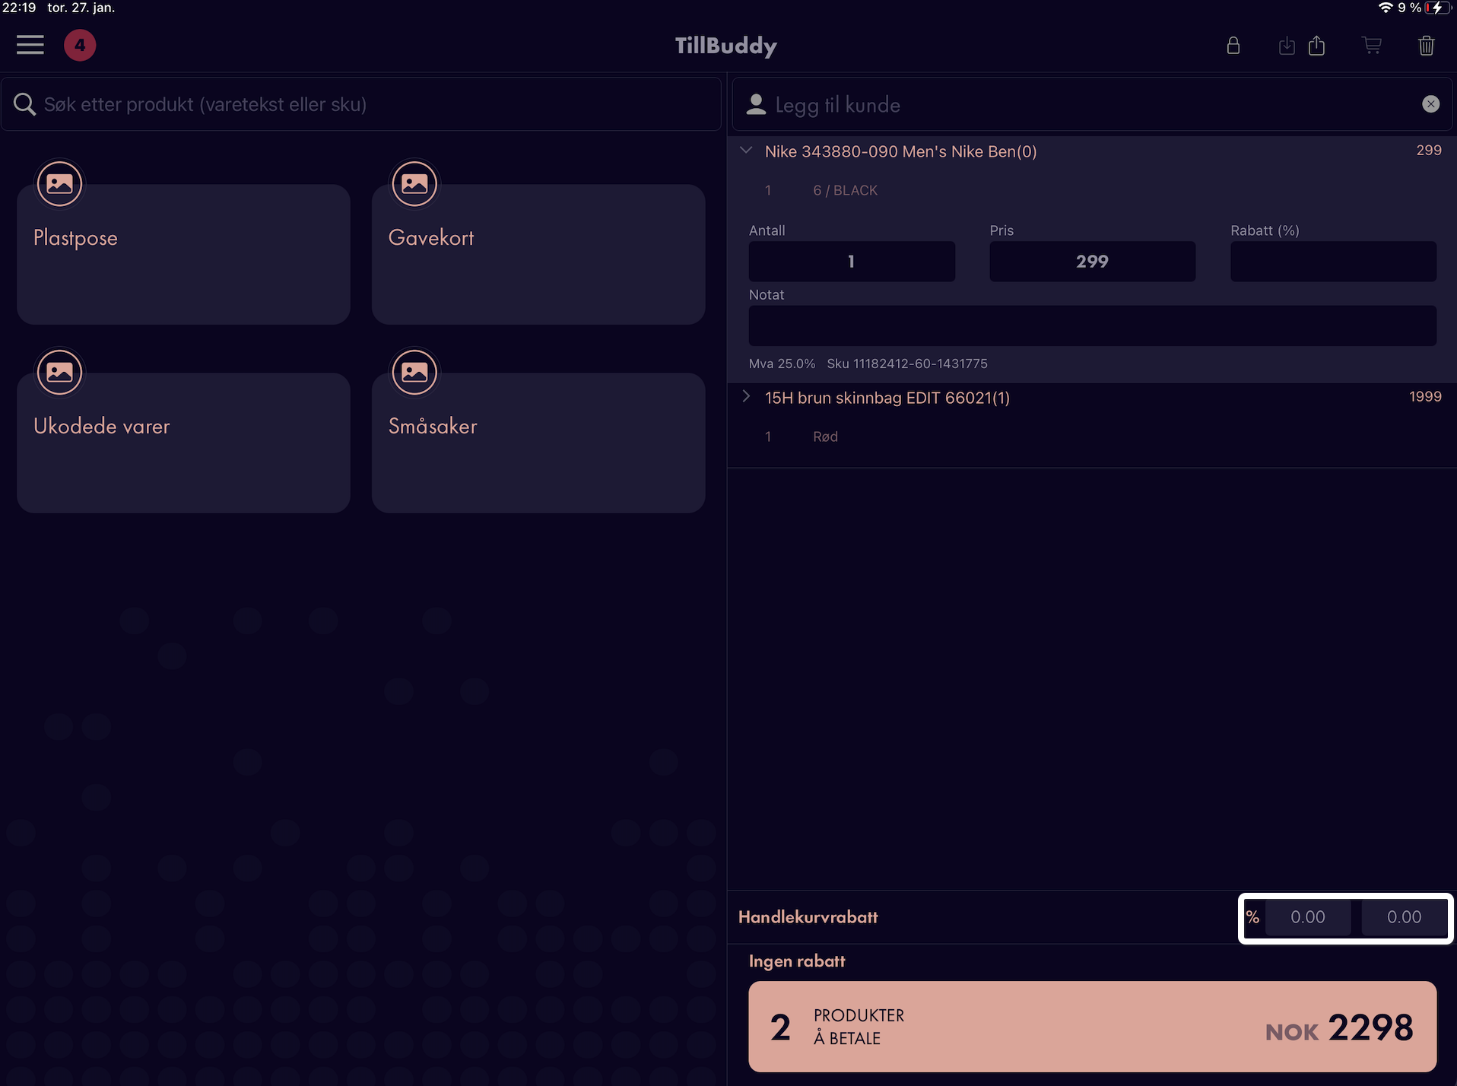The image size is (1457, 1086).
Task: Tap the Mva 25.0% text
Action: (782, 364)
